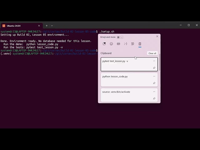Click the 'Emoji and more' panel title
Image resolution: width=200 pixels, height=150 pixels.
pyautogui.click(x=108, y=37)
